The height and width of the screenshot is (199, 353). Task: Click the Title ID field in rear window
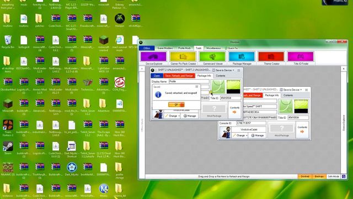pyautogui.click(x=298, y=118)
